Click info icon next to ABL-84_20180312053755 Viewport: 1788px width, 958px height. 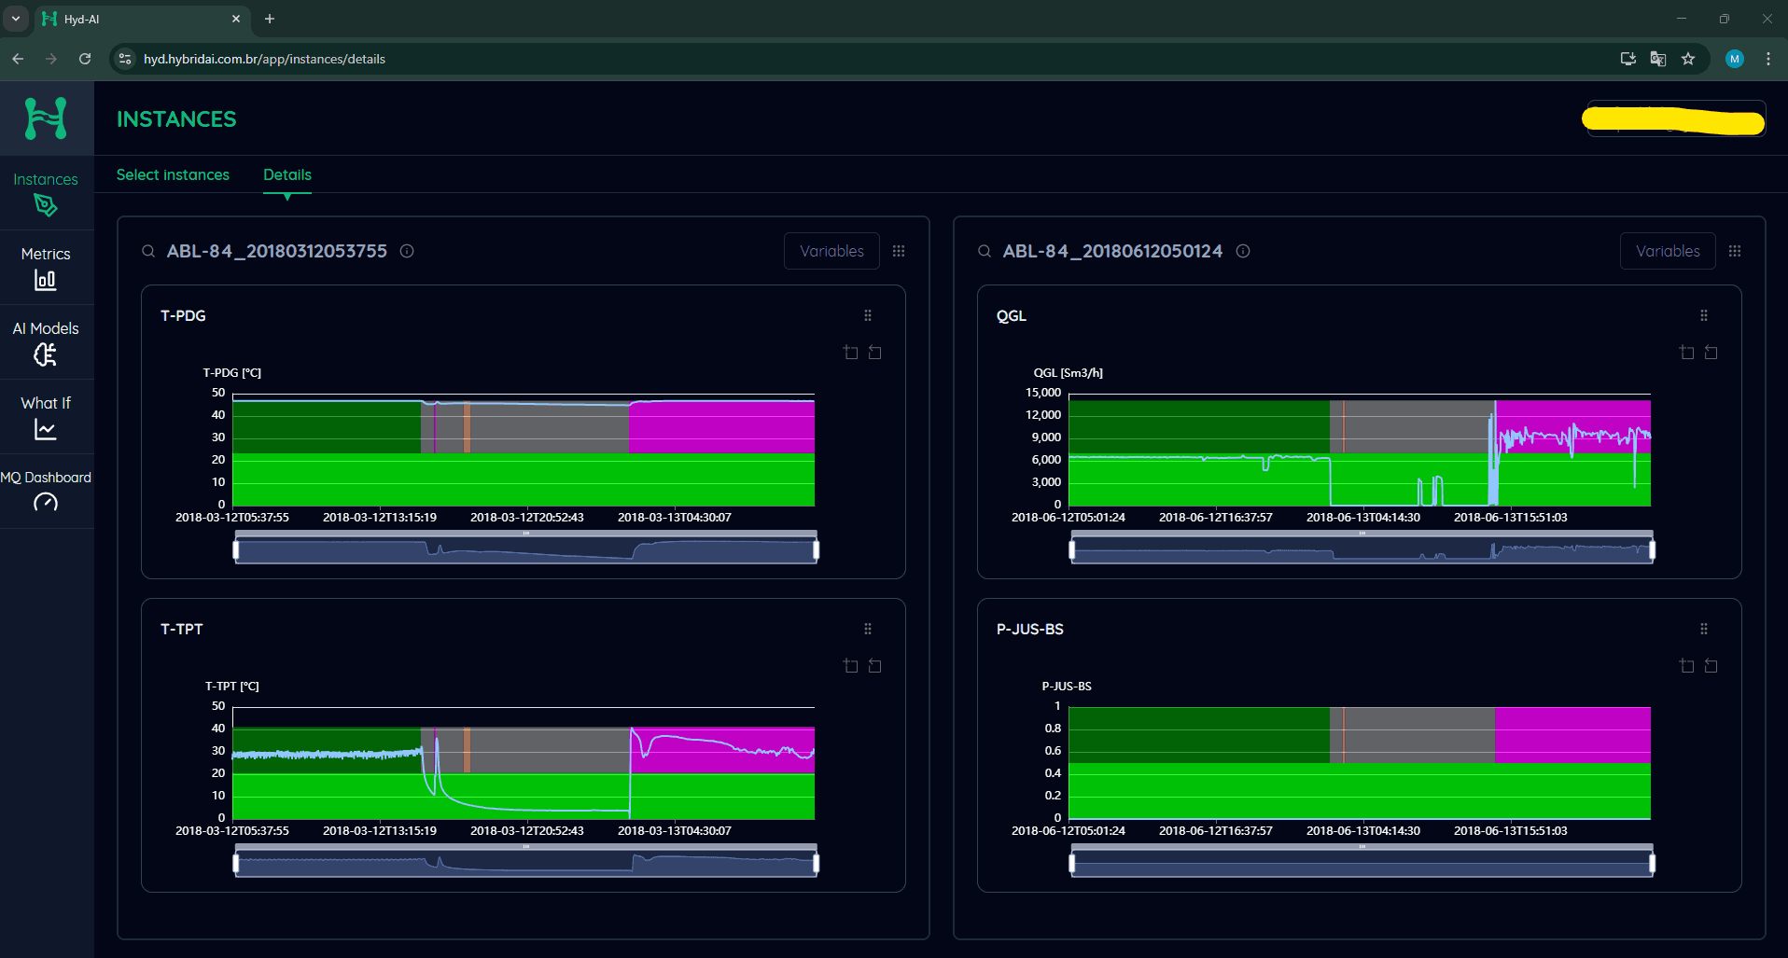(x=407, y=251)
